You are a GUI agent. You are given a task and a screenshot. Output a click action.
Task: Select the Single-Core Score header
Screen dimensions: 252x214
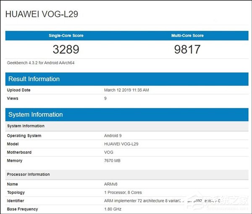pos(66,36)
